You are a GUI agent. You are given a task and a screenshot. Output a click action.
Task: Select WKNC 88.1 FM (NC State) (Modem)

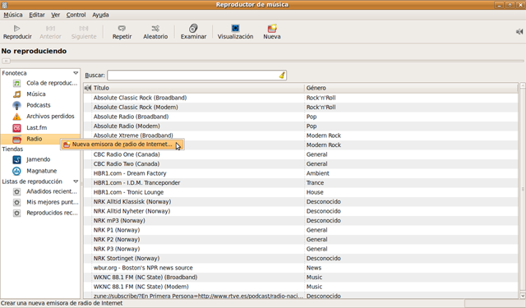click(301, 287)
